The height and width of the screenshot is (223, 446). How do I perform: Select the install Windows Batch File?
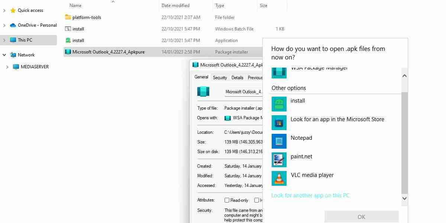click(x=78, y=29)
